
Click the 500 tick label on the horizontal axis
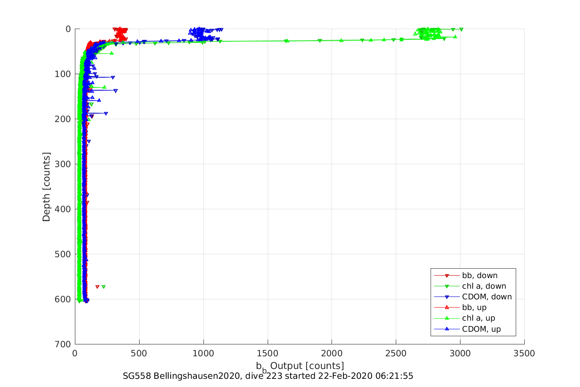pos(139,353)
